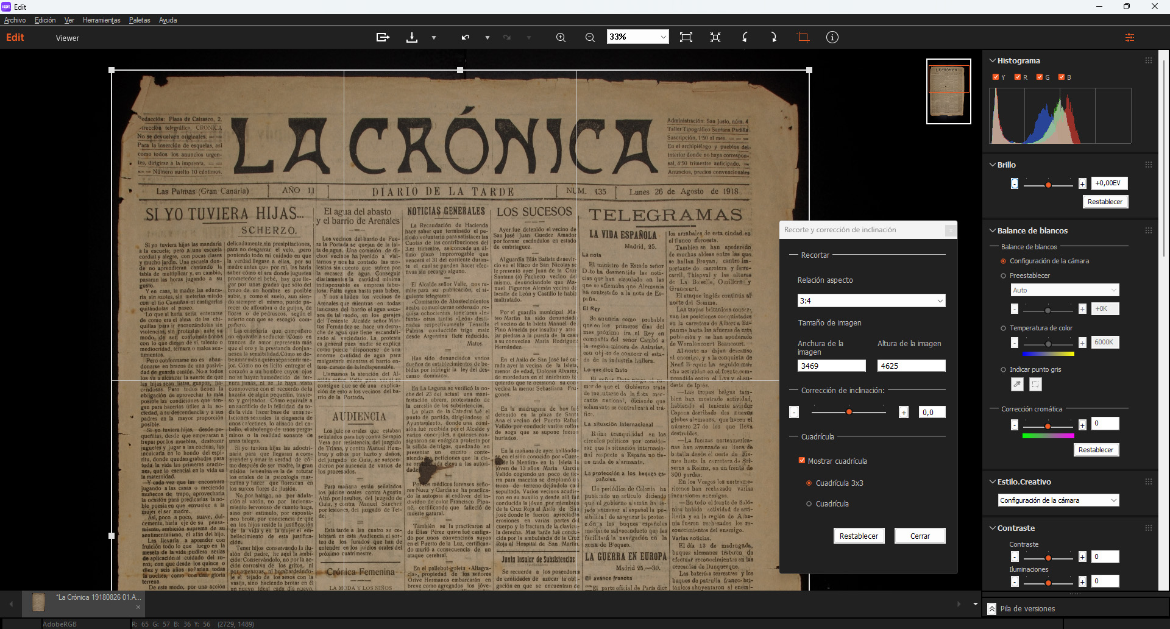Select the Cuadrícula 3x3 radio option
Screen dimensions: 1170x629
click(x=809, y=483)
